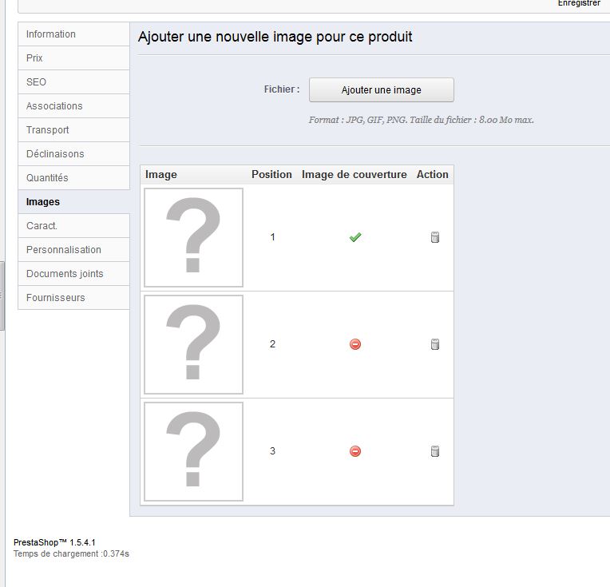Toggle green cover checkmark for image 1
The width and height of the screenshot is (610, 587).
pyautogui.click(x=355, y=237)
